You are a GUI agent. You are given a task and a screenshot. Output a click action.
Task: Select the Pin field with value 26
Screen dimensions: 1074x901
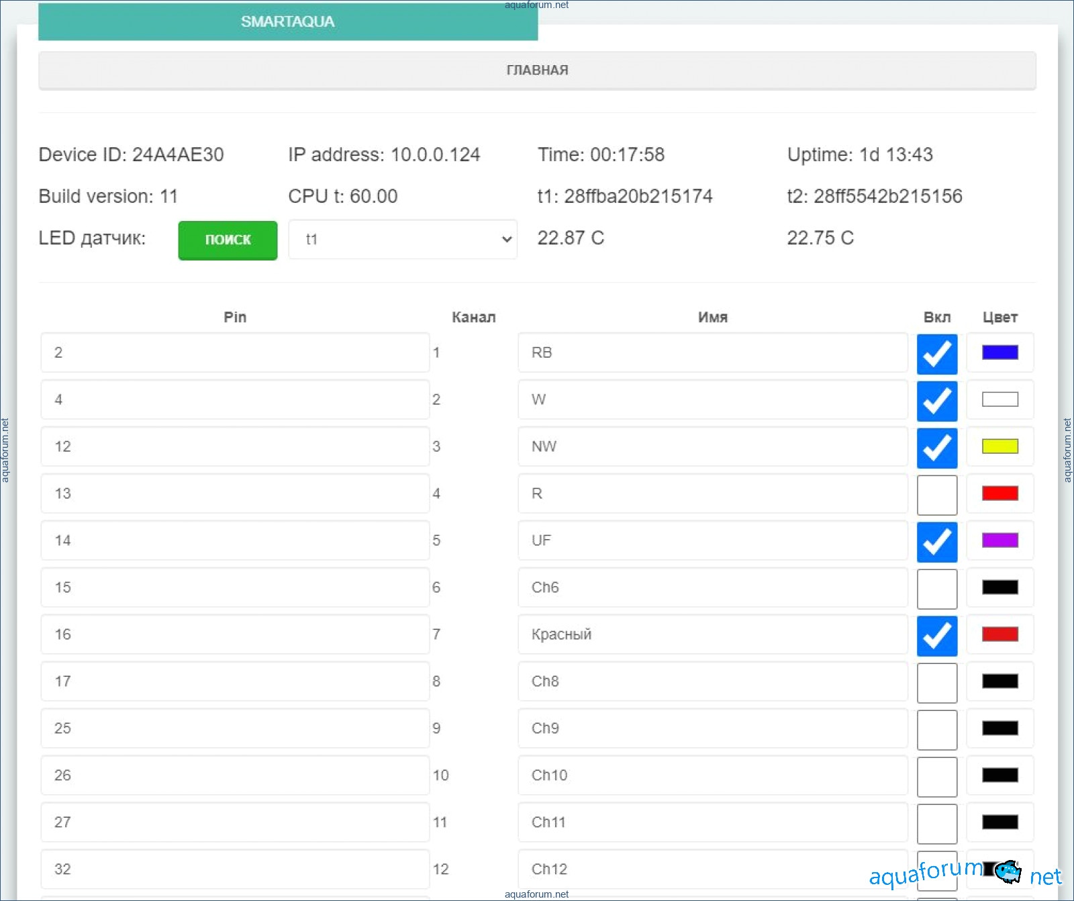pos(235,775)
